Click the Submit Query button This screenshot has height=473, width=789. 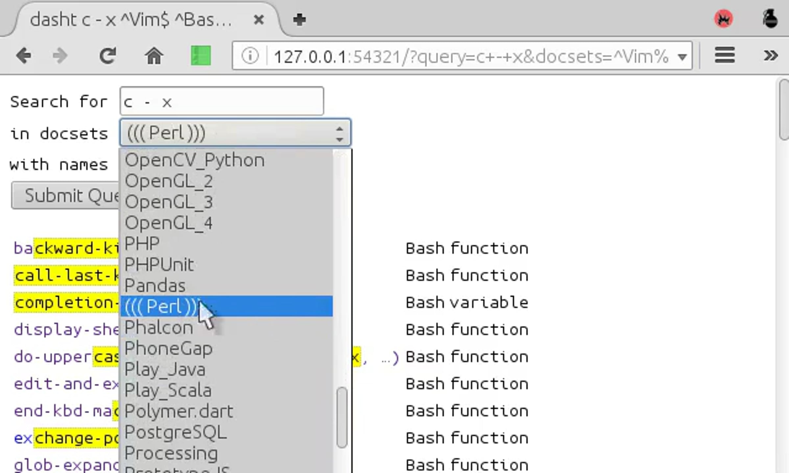66,196
